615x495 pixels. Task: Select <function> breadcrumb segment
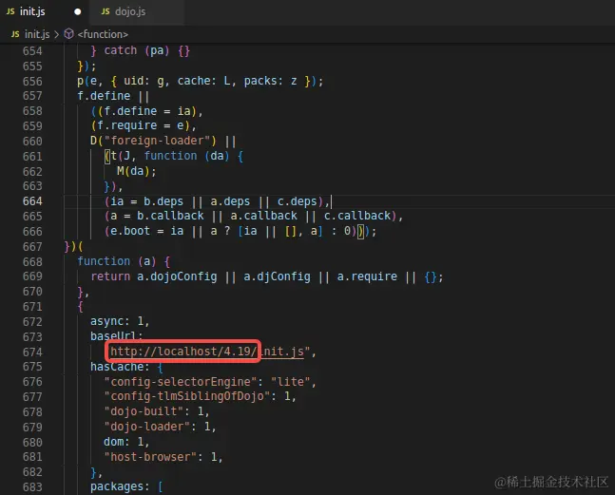[103, 34]
